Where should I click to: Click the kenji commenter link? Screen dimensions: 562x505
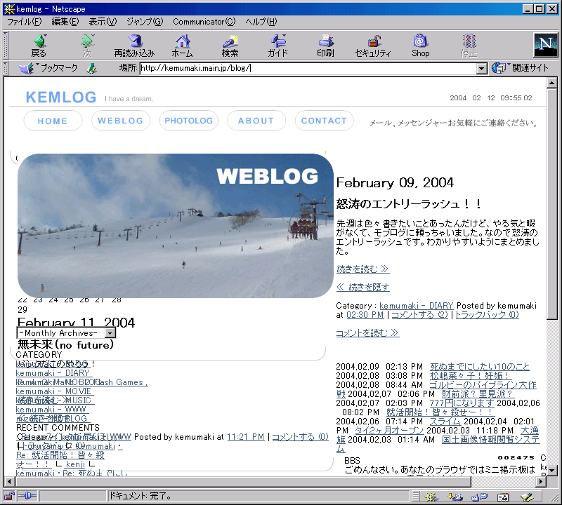click(x=76, y=464)
